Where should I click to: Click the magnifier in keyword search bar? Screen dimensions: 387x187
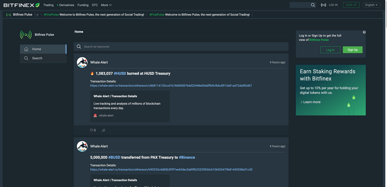[x=79, y=47]
